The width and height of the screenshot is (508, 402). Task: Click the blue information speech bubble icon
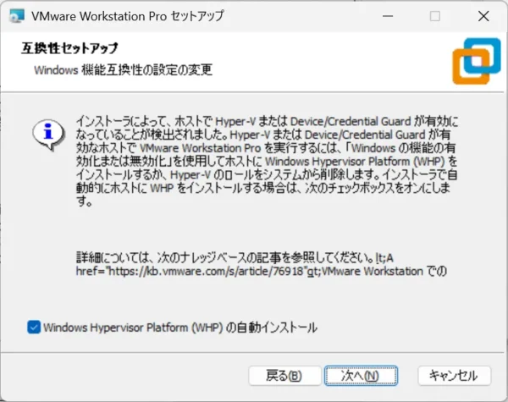(x=48, y=135)
